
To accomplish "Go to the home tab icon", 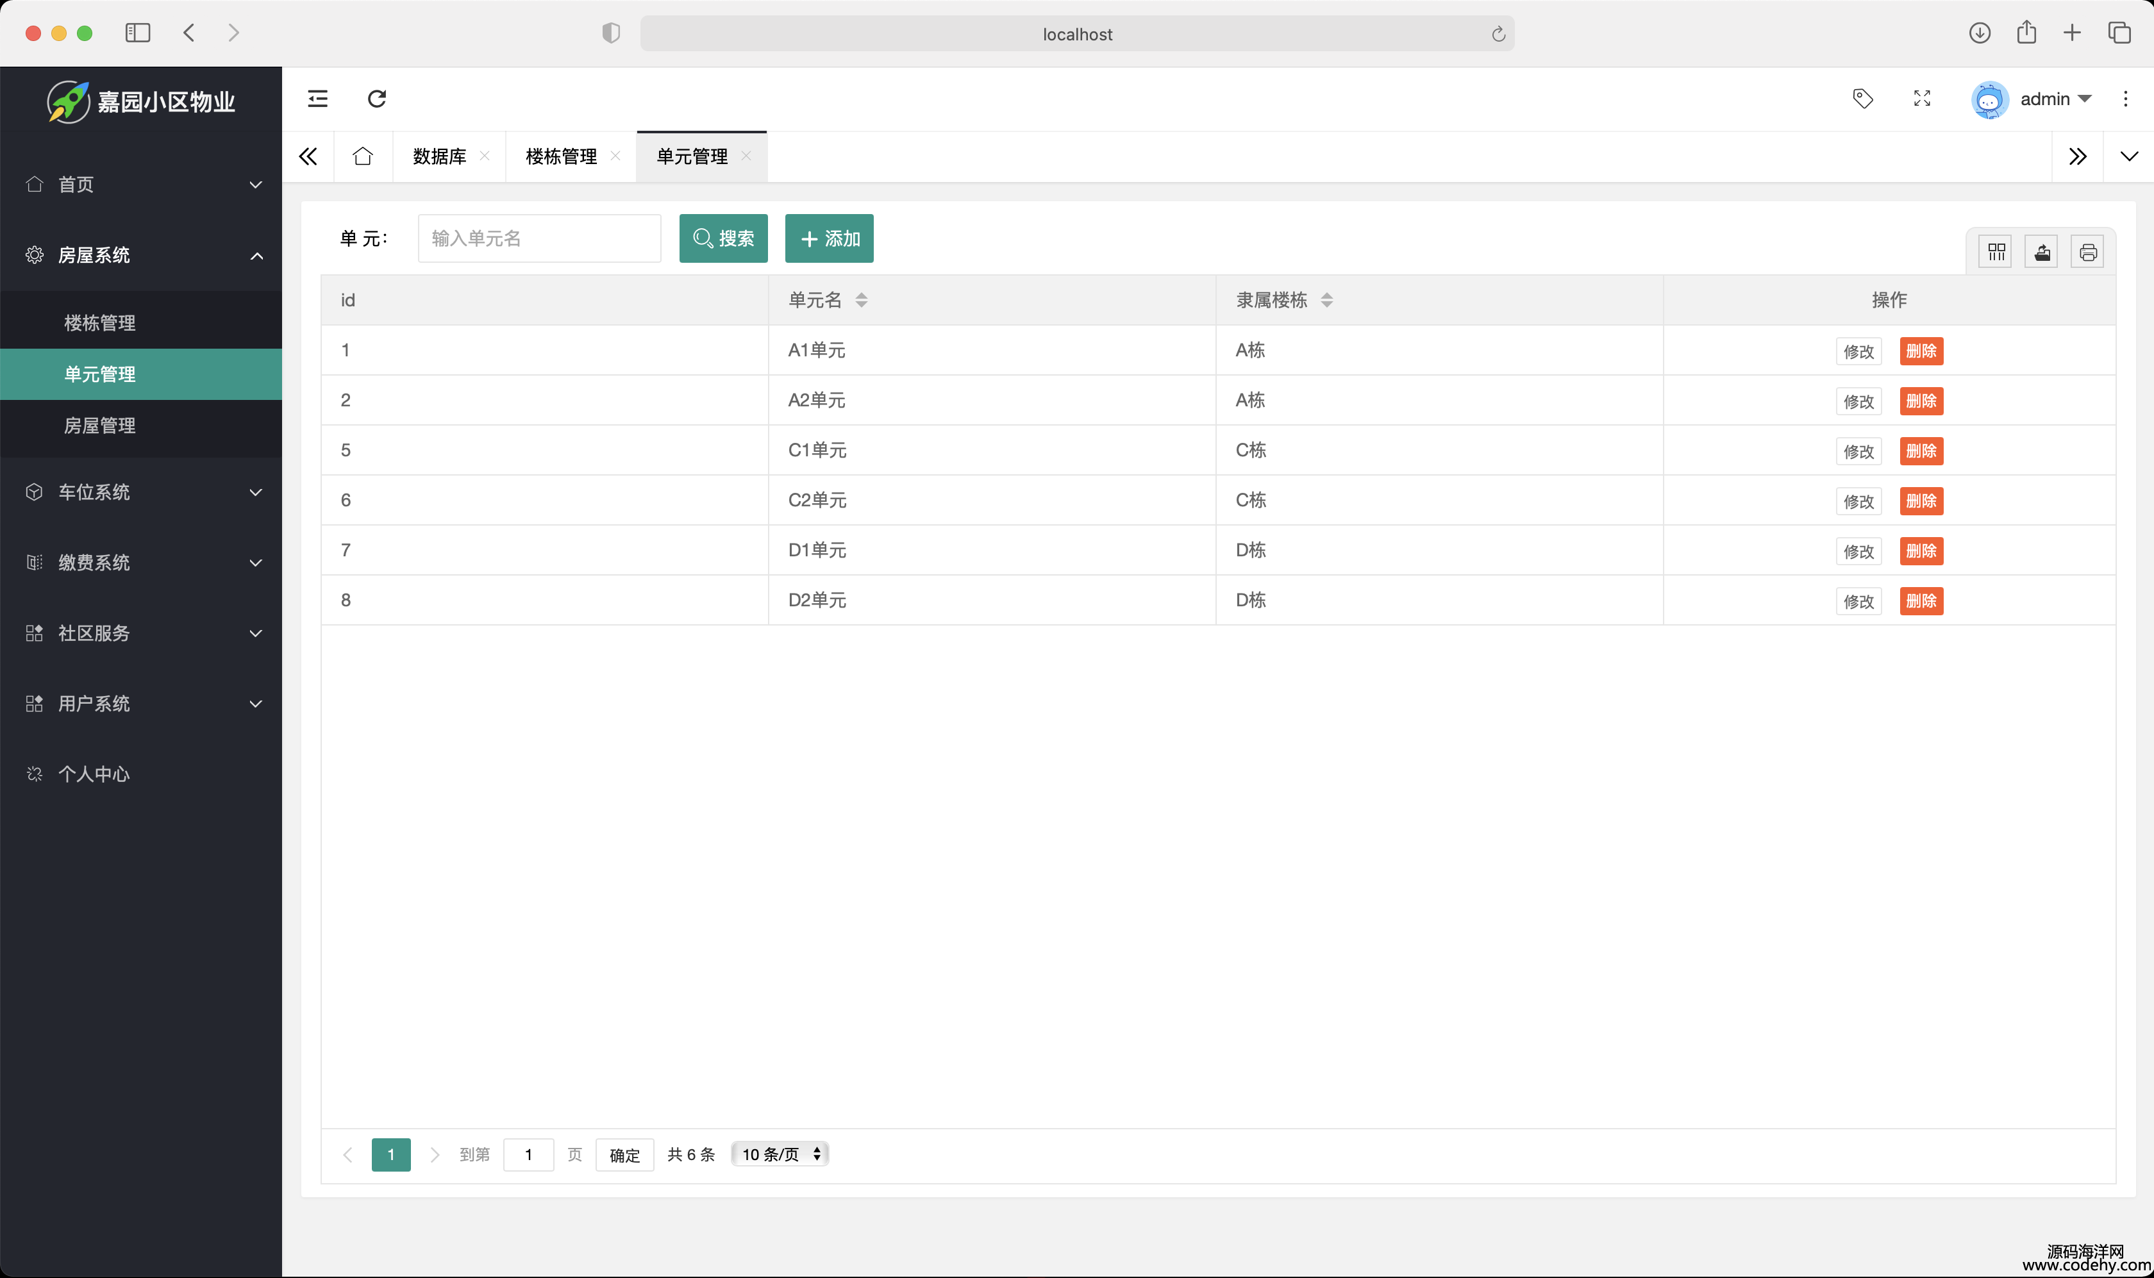I will 363,157.
